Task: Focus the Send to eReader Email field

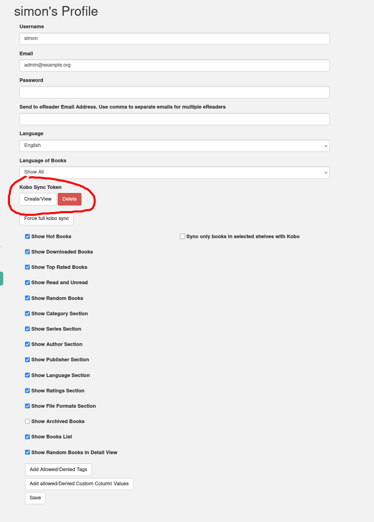Action: [x=174, y=119]
